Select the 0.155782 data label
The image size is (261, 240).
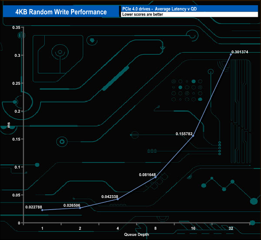click(x=184, y=134)
